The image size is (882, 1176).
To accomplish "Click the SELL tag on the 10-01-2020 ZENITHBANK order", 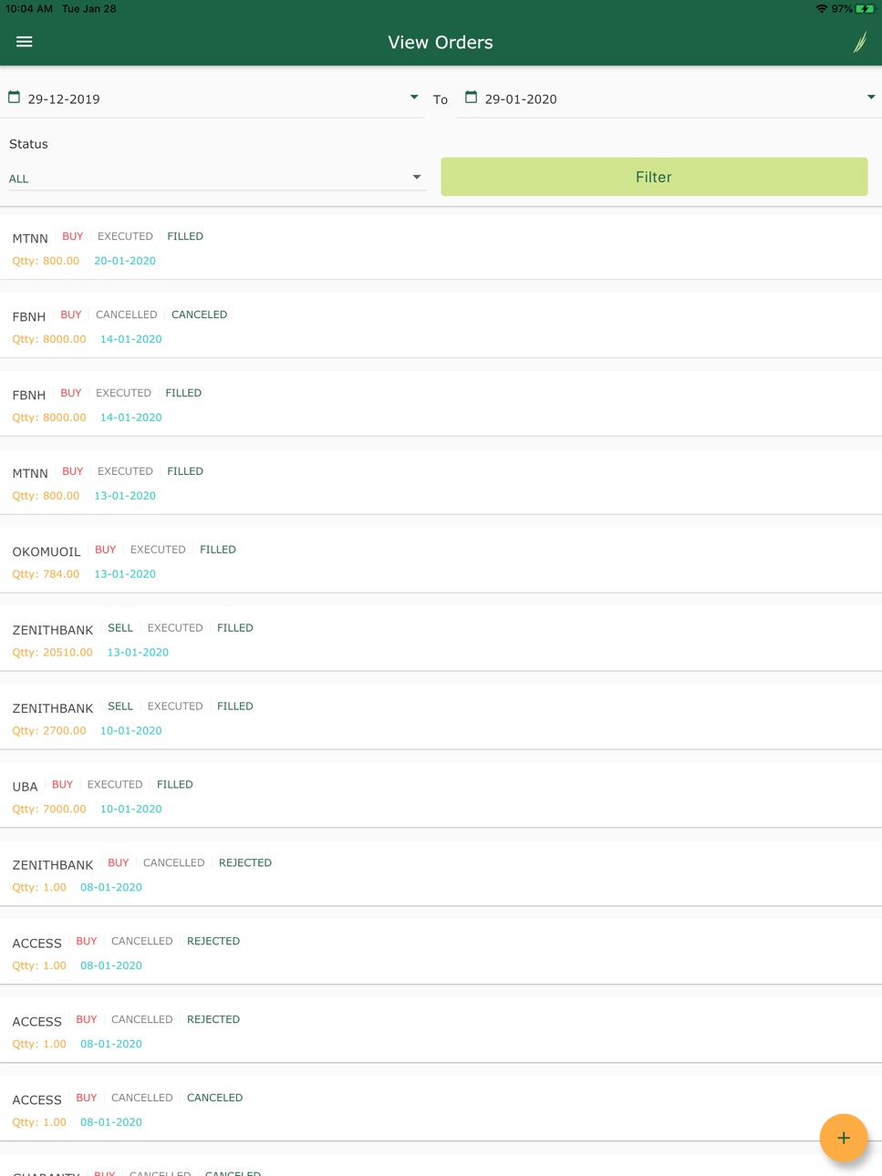I will tap(120, 707).
